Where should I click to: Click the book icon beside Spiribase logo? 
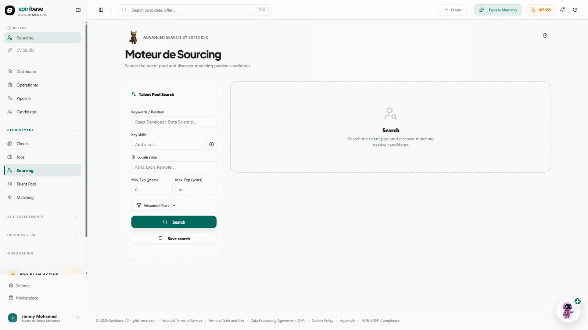point(78,10)
